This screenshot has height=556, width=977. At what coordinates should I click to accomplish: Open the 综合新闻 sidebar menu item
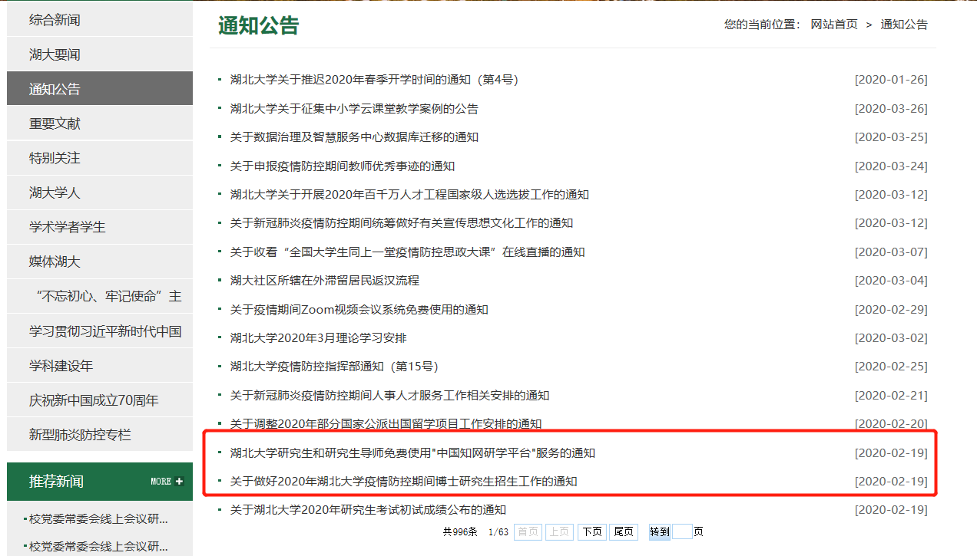click(55, 20)
